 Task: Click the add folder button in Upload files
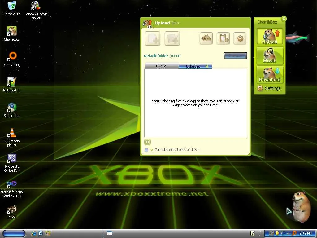(172, 38)
